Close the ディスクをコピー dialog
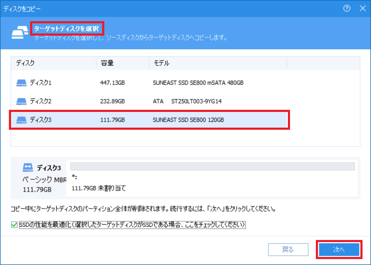Image resolution: width=371 pixels, height=265 pixels. [363, 8]
